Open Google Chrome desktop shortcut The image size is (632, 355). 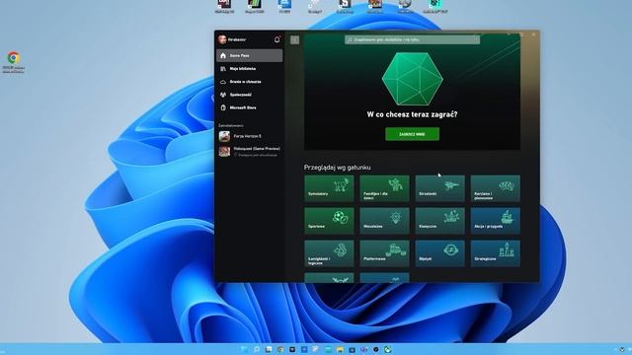[13, 62]
